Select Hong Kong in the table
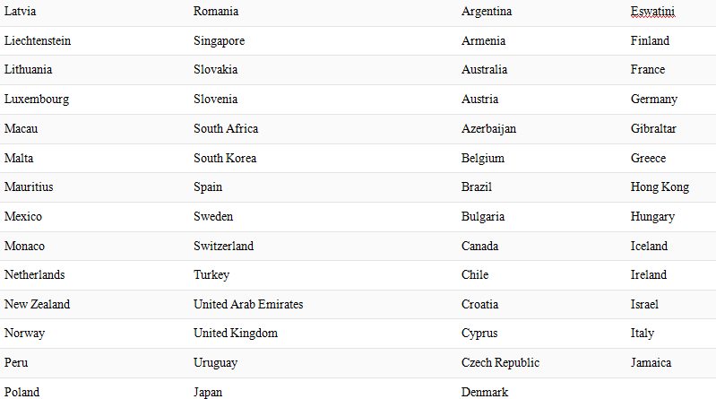This screenshot has height=399, width=716. coord(660,186)
